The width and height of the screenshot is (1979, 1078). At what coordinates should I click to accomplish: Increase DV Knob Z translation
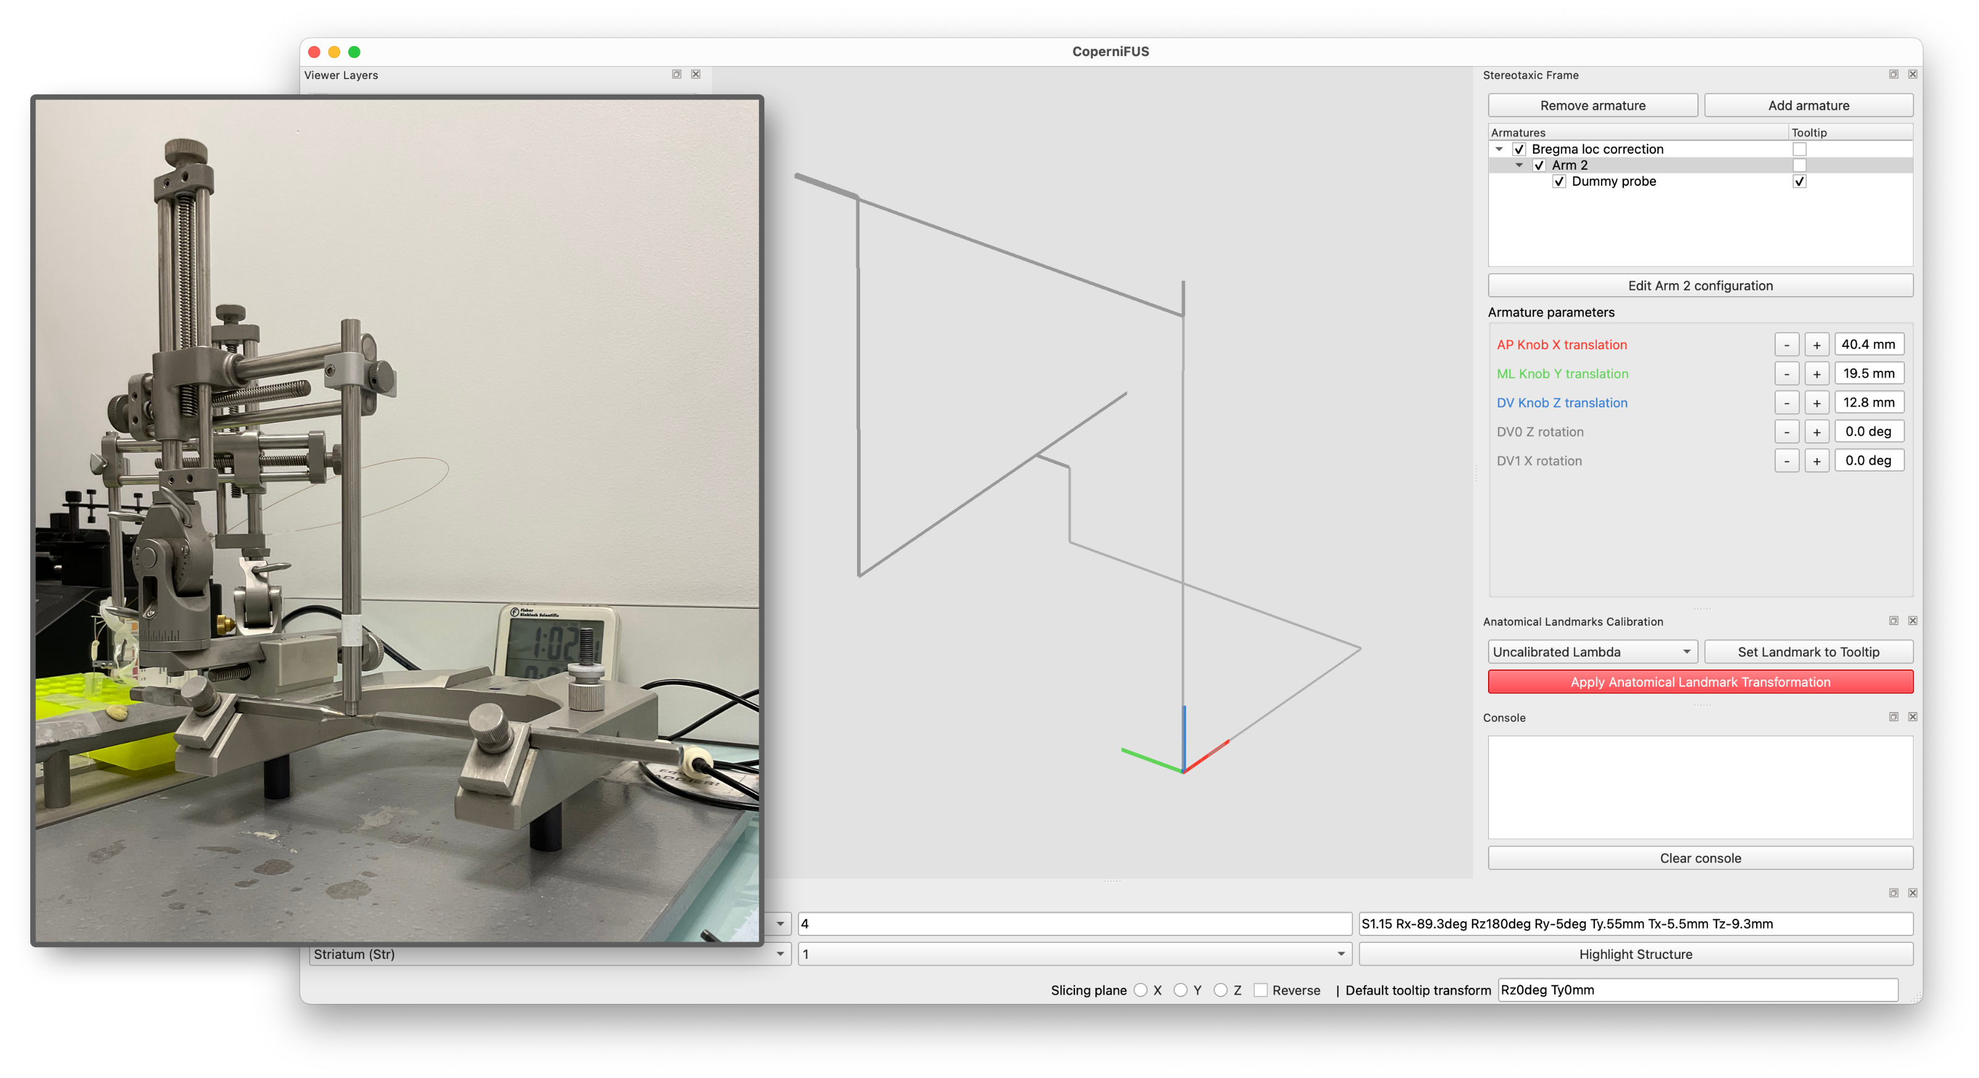coord(1816,402)
